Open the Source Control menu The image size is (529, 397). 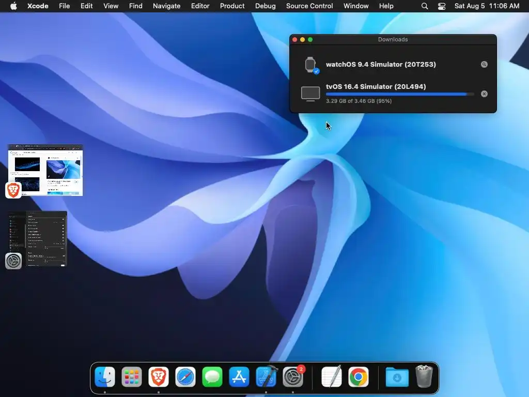[309, 6]
